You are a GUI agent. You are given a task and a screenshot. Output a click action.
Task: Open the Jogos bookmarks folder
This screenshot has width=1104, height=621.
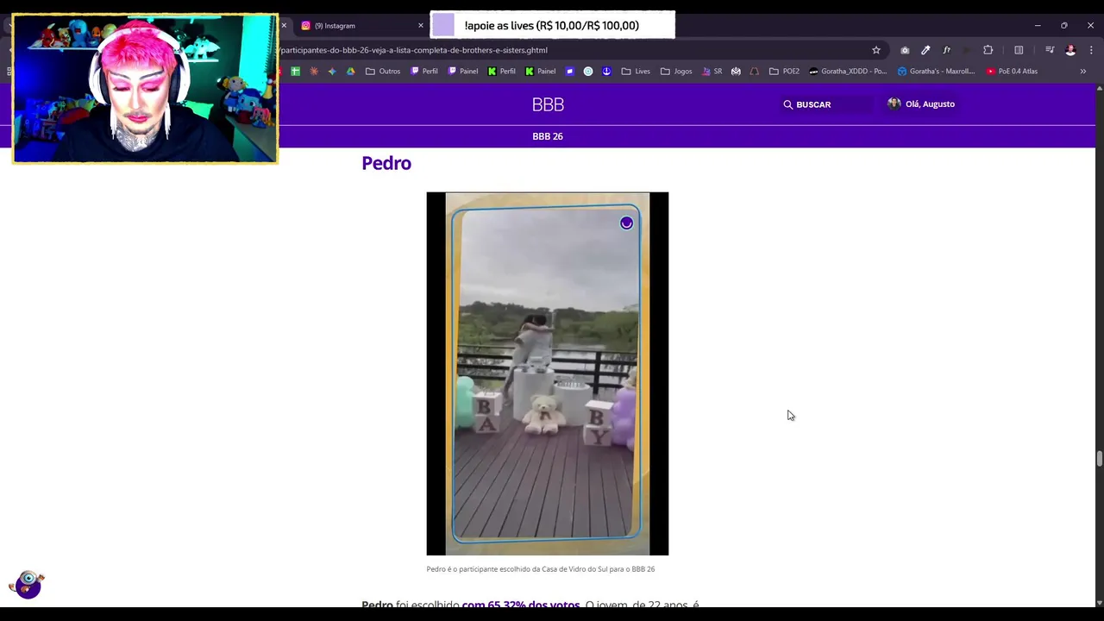[x=676, y=72]
